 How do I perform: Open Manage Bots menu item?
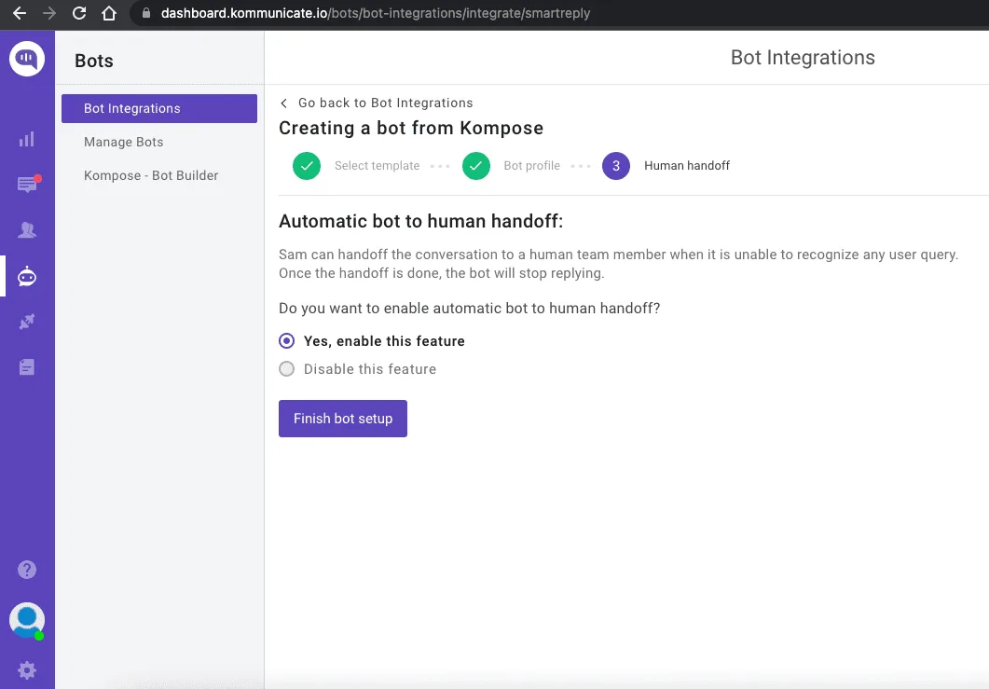pos(124,142)
